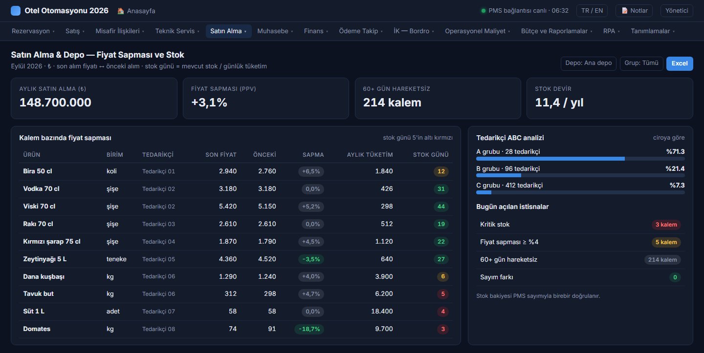The height and width of the screenshot is (353, 704).
Task: Click stock-day badge 3 in the Domates row
Action: (443, 329)
